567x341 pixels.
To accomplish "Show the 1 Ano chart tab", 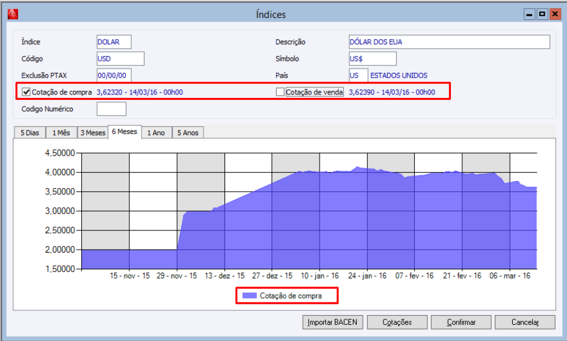I will [x=156, y=132].
